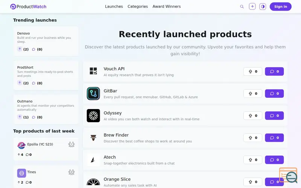Open comments for Brew Finder
Screen dimensions: 301x188
pyautogui.click(x=274, y=138)
